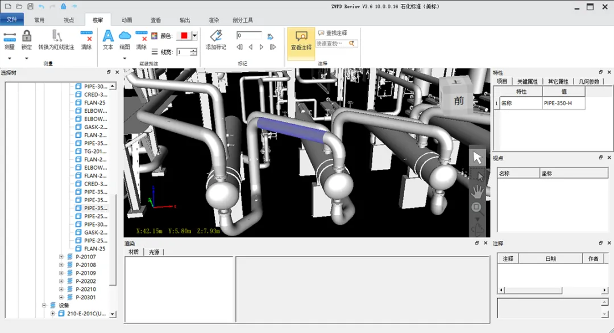Expand the 测量 dropdown arrow below it
The width and height of the screenshot is (614, 333).
[10, 59]
